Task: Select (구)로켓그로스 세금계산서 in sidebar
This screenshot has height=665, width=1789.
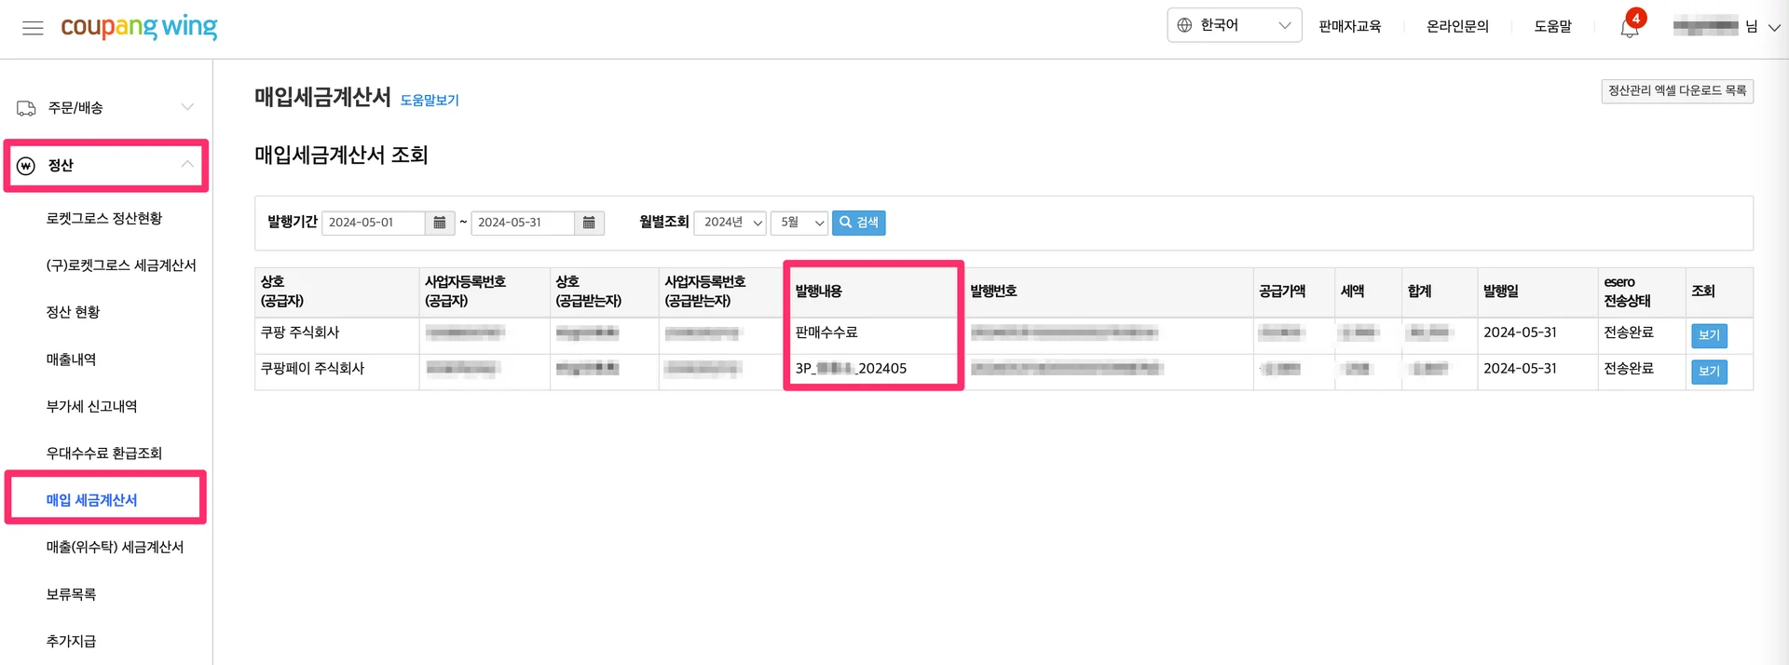Action: coord(121,265)
